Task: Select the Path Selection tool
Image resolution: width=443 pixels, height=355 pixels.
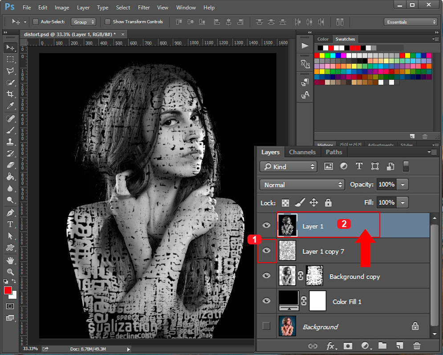Action: [10, 235]
